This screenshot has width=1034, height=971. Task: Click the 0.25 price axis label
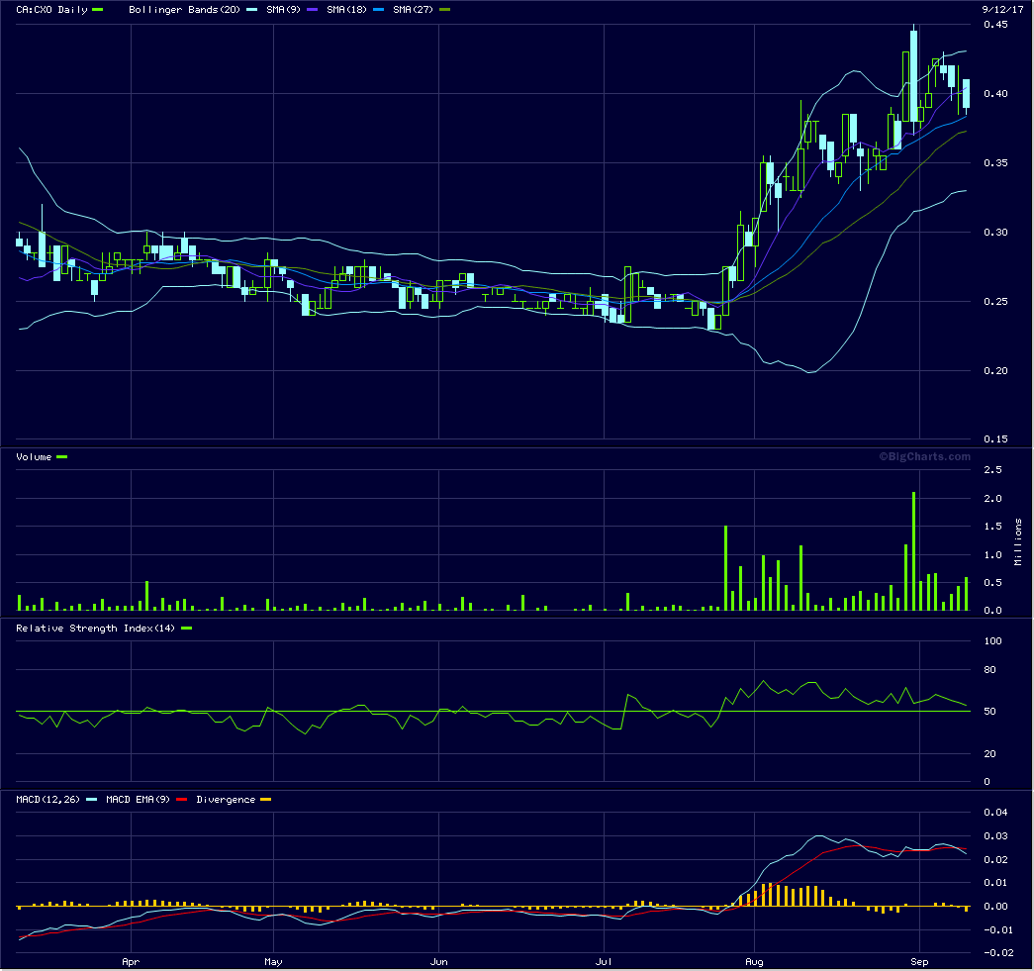click(995, 302)
